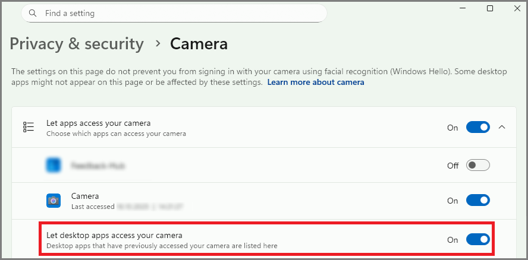This screenshot has height=260, width=528.
Task: Switch off Let desktop apps access your camera
Action: click(477, 240)
